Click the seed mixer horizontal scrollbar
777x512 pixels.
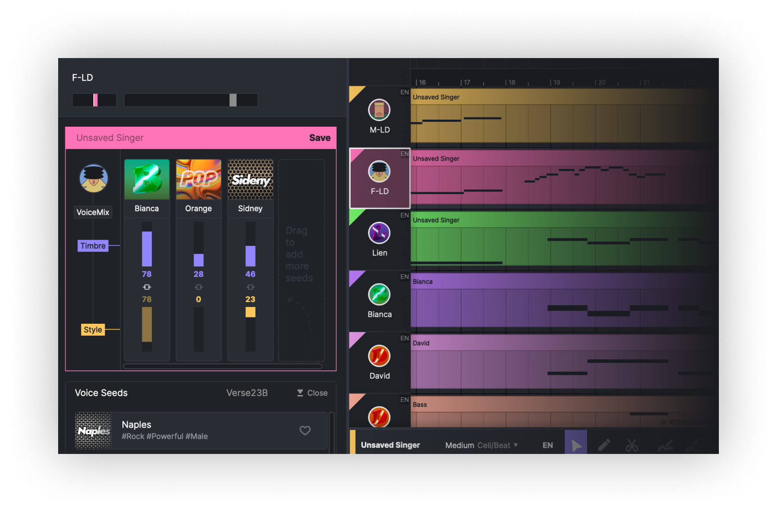coord(223,366)
